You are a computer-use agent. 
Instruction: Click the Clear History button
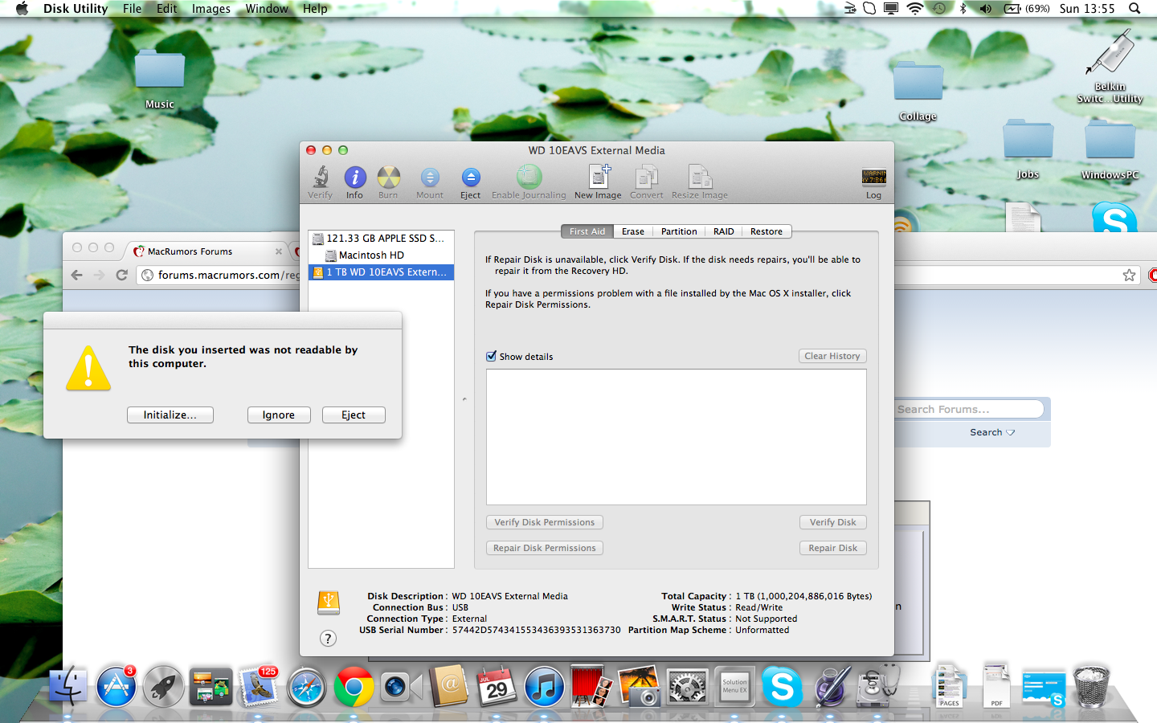[832, 356]
